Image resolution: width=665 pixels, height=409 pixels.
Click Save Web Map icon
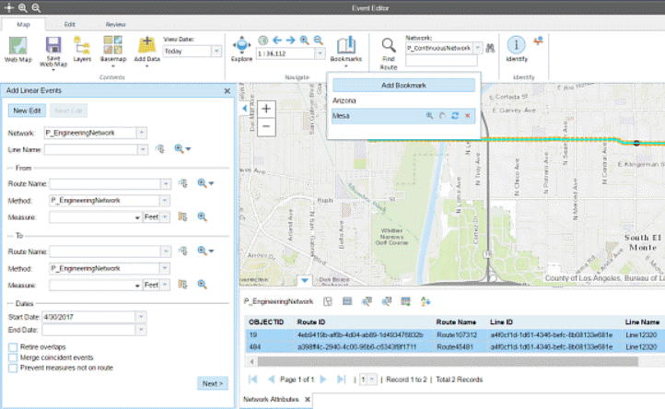pos(52,47)
